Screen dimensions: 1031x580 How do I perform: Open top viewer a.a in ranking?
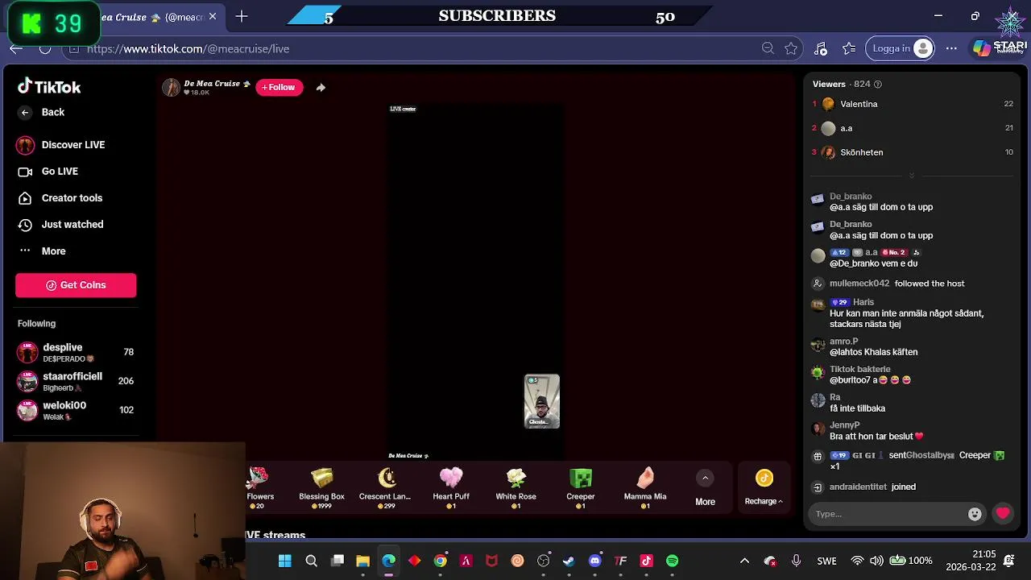912,128
